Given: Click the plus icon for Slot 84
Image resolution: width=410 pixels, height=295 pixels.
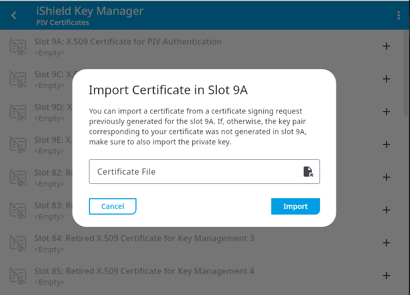Looking at the screenshot, I should tap(386, 243).
